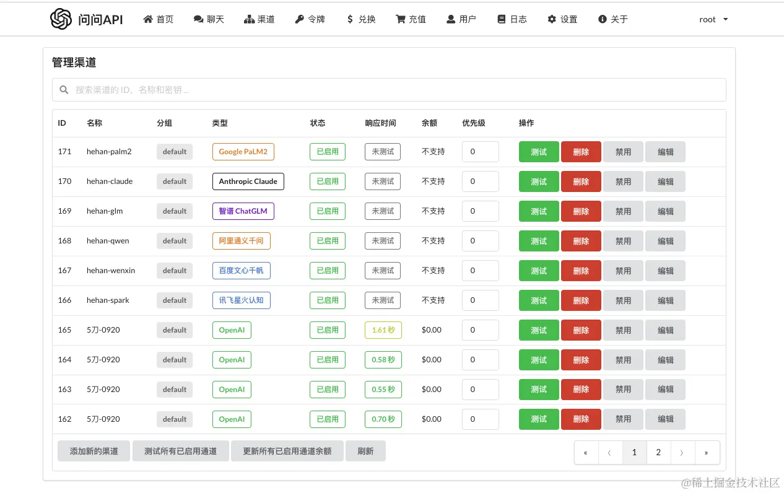The height and width of the screenshot is (493, 784).
Task: Delete channel hehan-qwen
Action: (x=581, y=241)
